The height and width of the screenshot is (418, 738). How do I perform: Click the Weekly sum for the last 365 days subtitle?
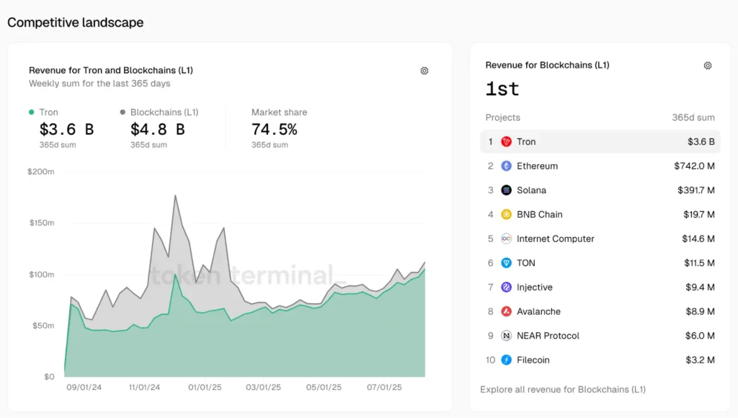coord(99,84)
